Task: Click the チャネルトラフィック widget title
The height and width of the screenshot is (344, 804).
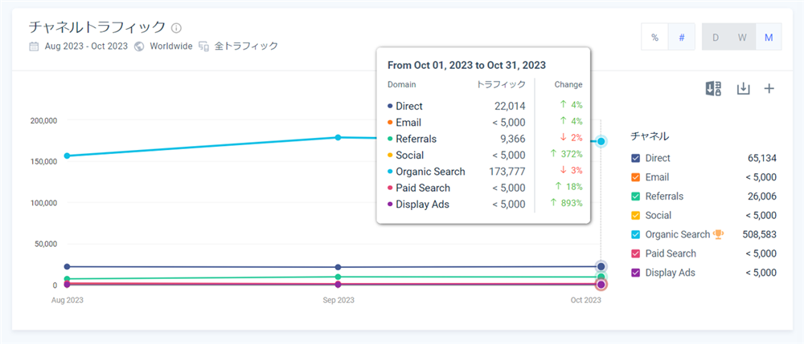Action: click(97, 26)
